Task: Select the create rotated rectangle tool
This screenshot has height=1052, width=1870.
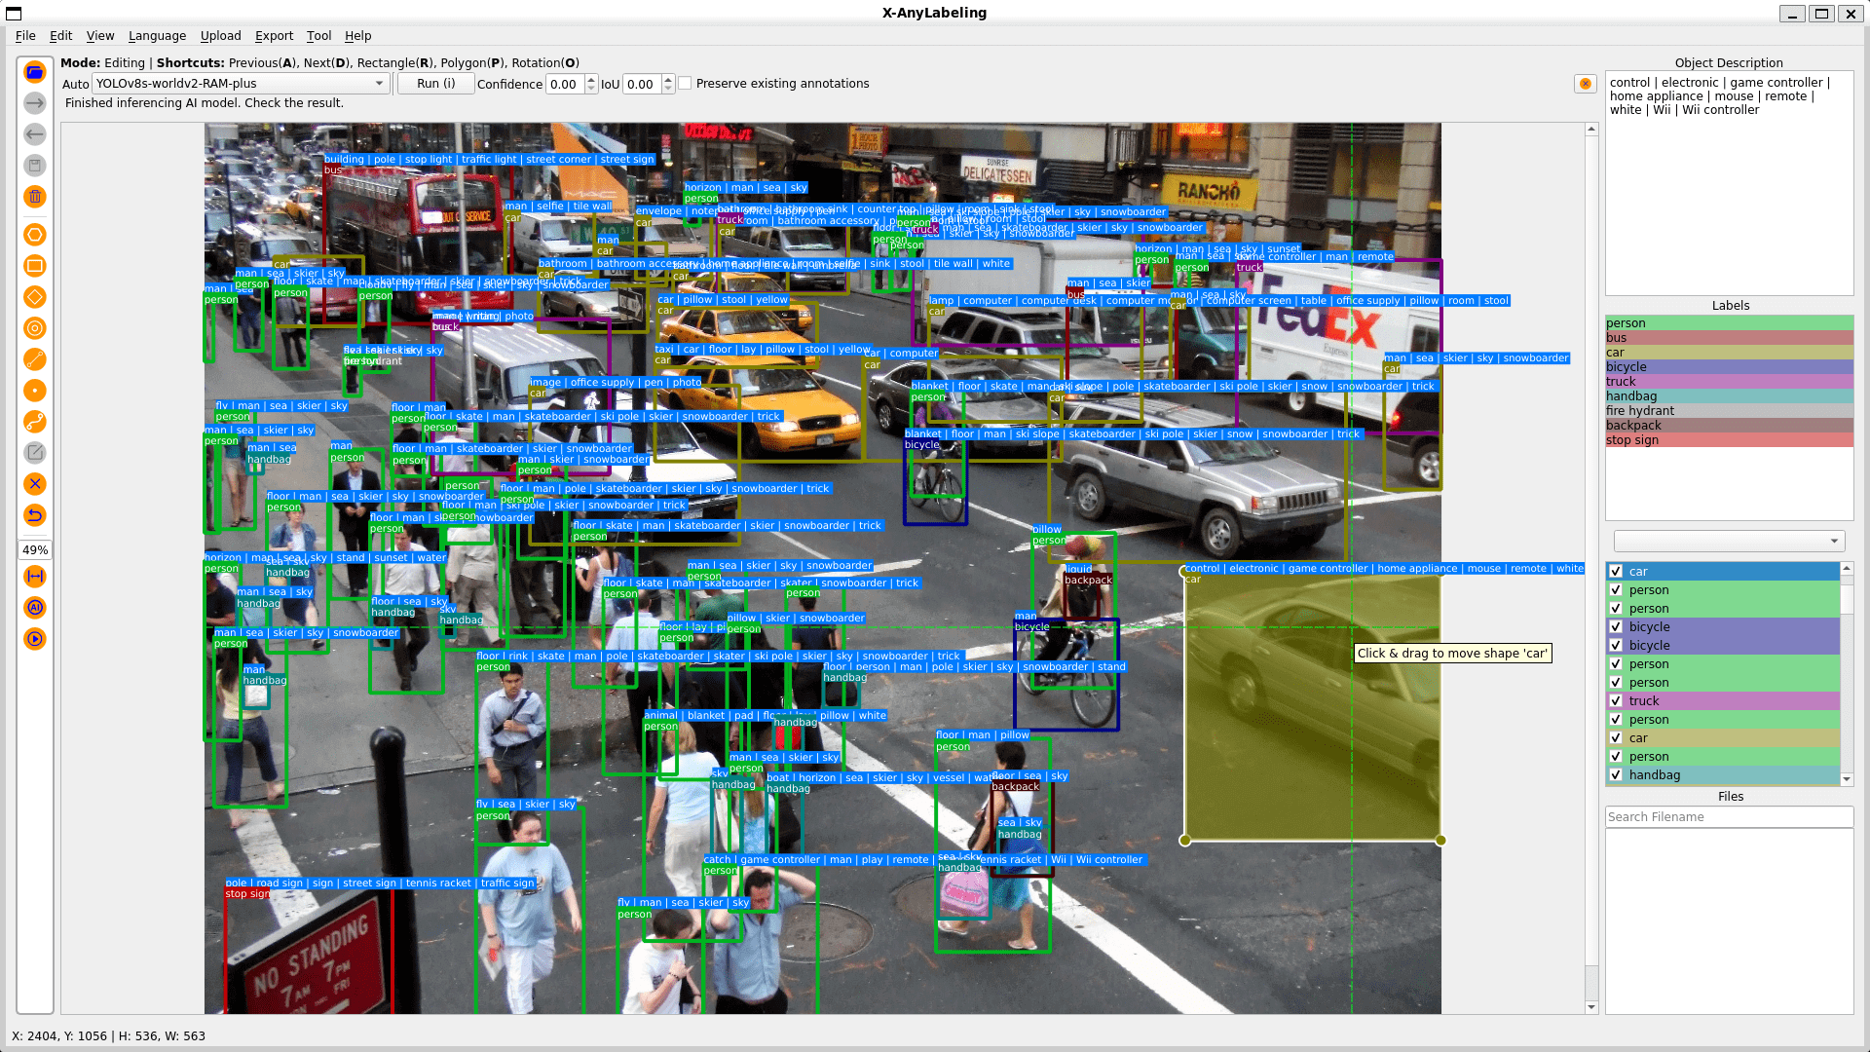Action: click(35, 297)
